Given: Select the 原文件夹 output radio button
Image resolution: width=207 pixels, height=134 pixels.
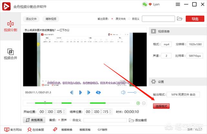Looking at the screenshot, I should (x=112, y=19).
